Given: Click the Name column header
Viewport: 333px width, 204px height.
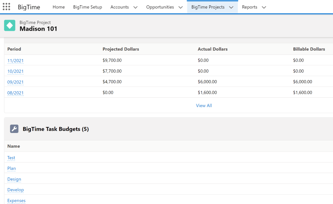Looking at the screenshot, I should [13, 146].
